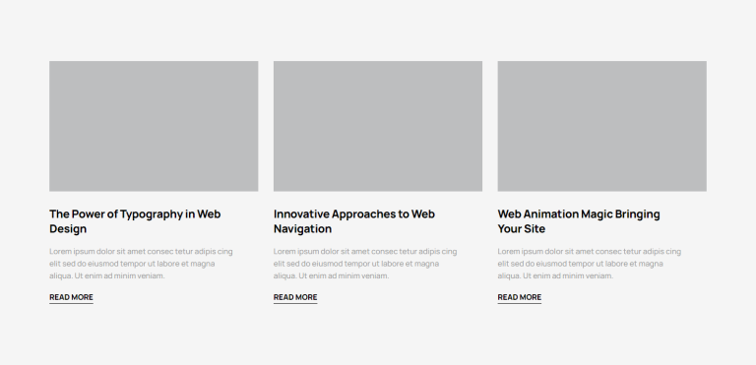
Task: Click READ MORE under the Typography article
Action: point(71,297)
